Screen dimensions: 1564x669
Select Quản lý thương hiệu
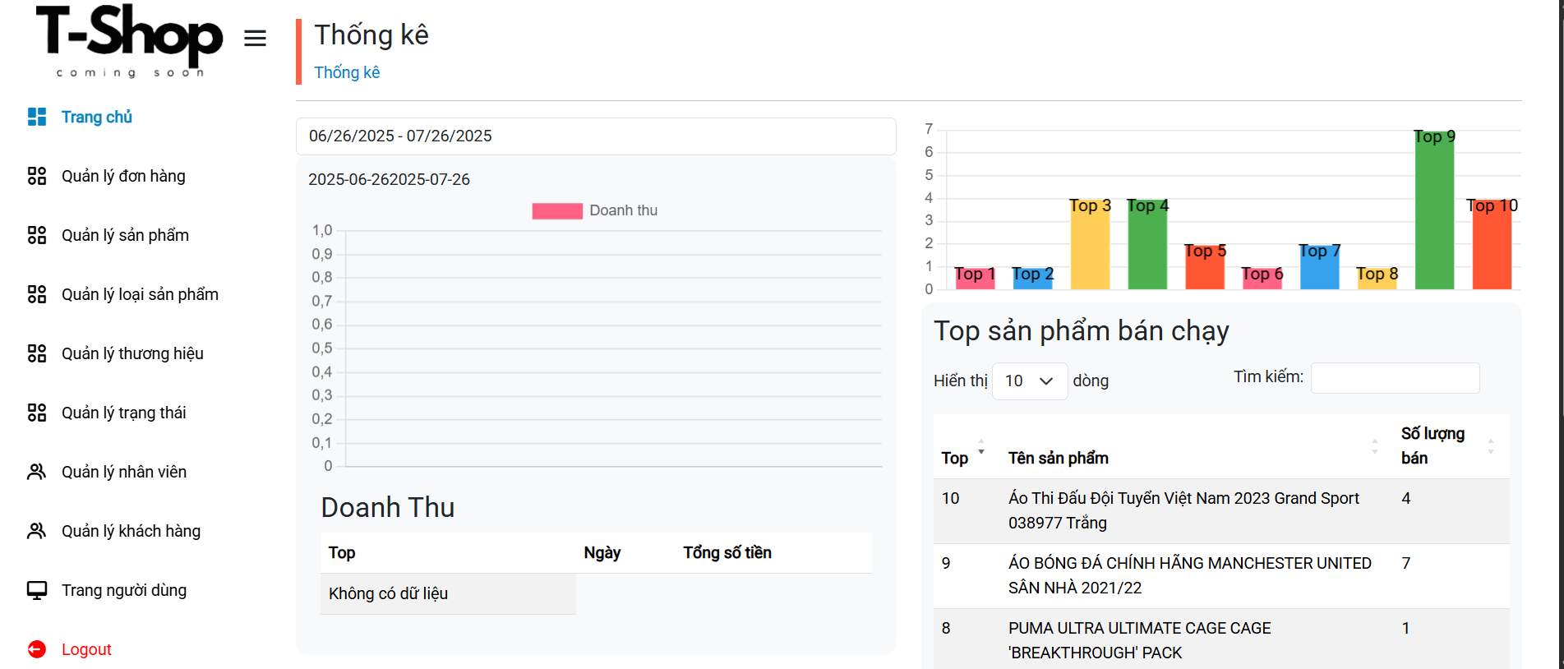(132, 353)
